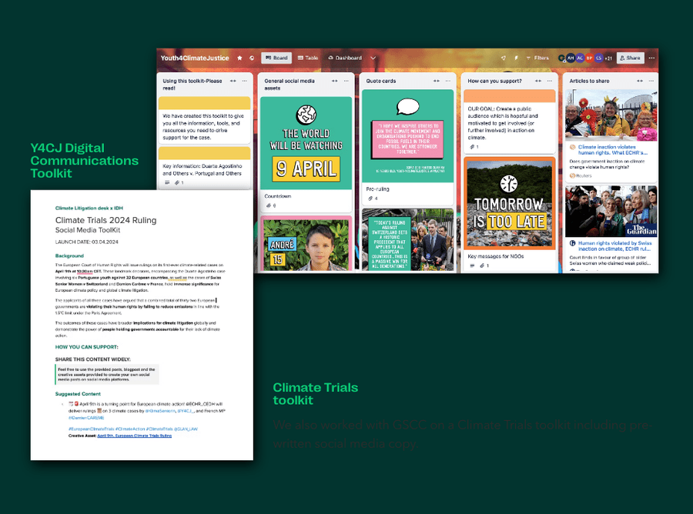Screen dimensions: 693x514
Task: Open list actions for 'Quote cards'
Action: point(447,81)
